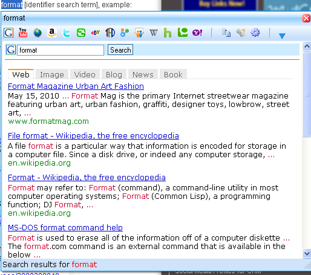311x275 pixels.
Task: Switch to the Book tab
Action: click(x=173, y=74)
